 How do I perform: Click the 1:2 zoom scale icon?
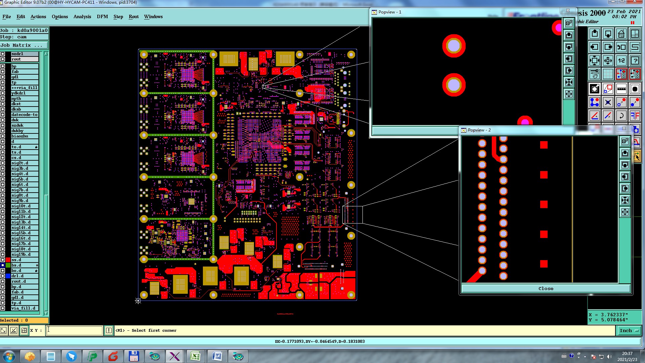[x=621, y=61]
